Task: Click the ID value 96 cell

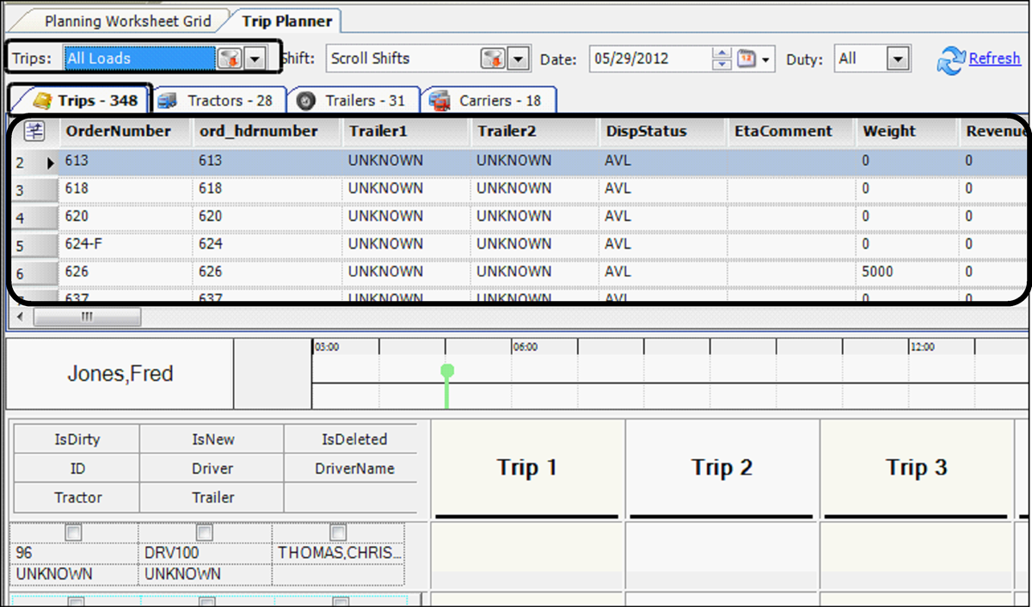Action: [76, 555]
